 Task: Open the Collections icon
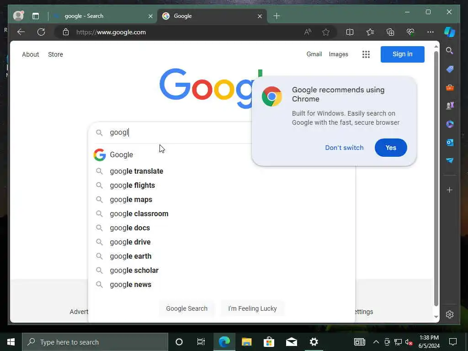[390, 32]
